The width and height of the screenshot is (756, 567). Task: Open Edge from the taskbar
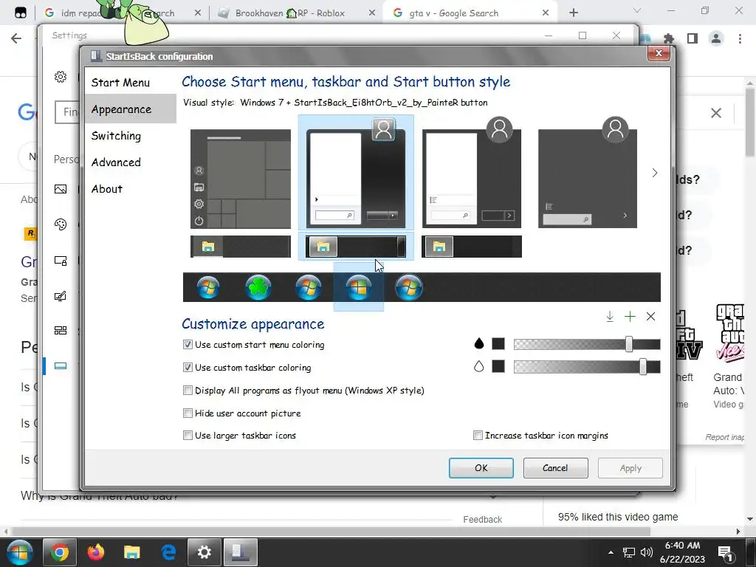tap(168, 552)
